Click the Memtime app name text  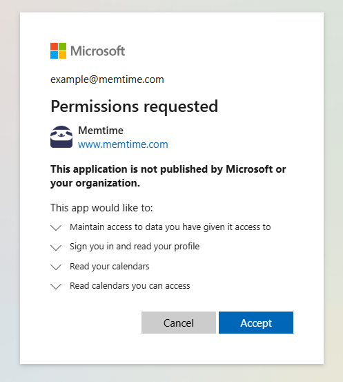pyautogui.click(x=101, y=131)
